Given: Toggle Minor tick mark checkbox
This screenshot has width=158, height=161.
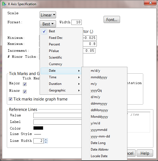Looking at the screenshot, I should [x=25, y=91].
